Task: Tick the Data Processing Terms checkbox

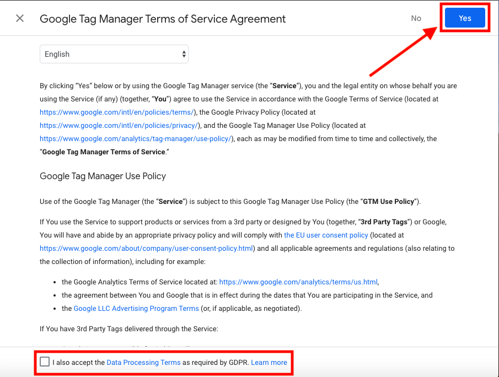Action: pyautogui.click(x=45, y=362)
